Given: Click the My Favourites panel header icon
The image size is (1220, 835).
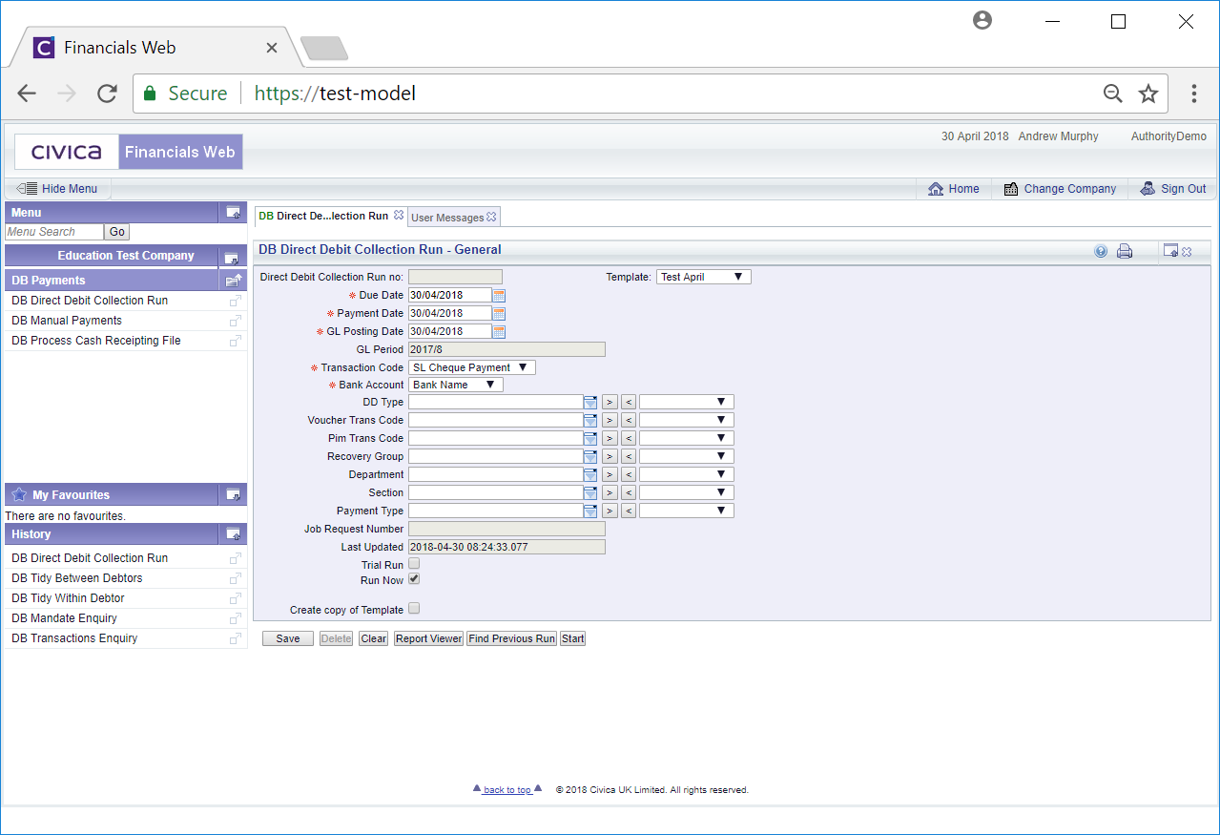Looking at the screenshot, I should click(232, 495).
